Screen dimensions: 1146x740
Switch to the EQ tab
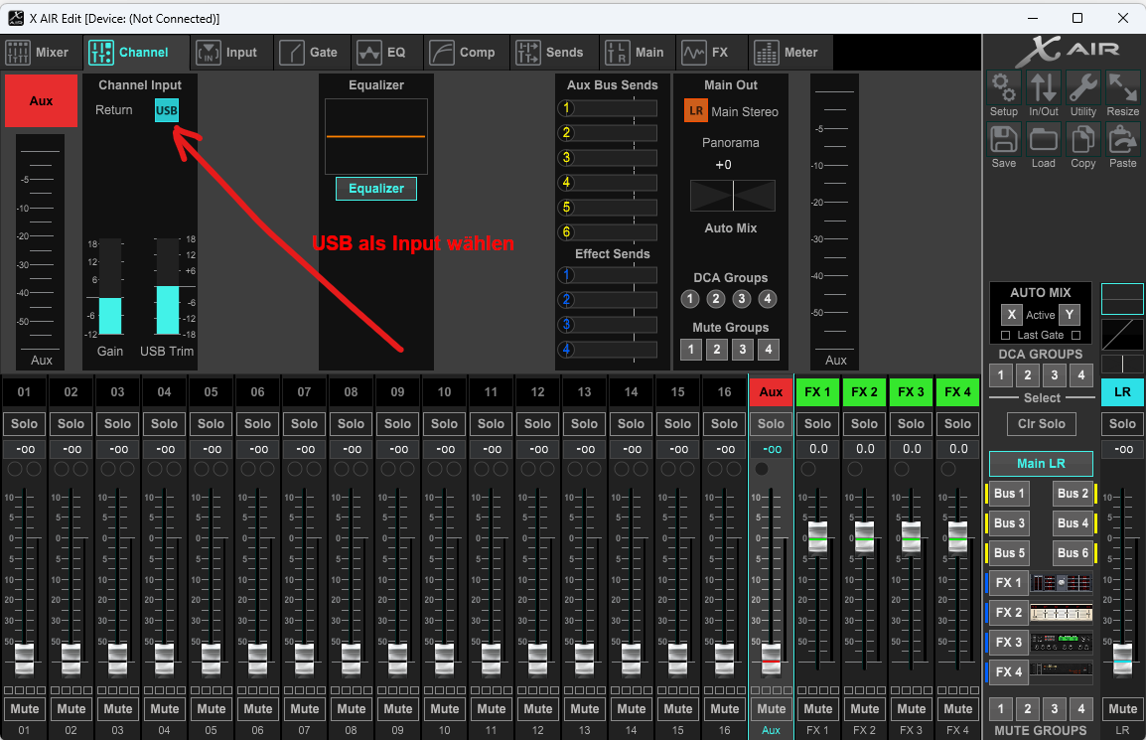(382, 53)
